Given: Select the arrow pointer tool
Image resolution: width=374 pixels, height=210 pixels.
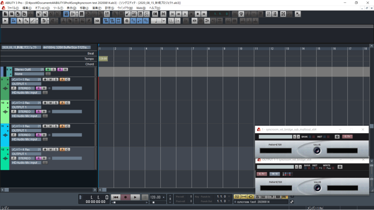Looking at the screenshot, I should coord(20,21).
